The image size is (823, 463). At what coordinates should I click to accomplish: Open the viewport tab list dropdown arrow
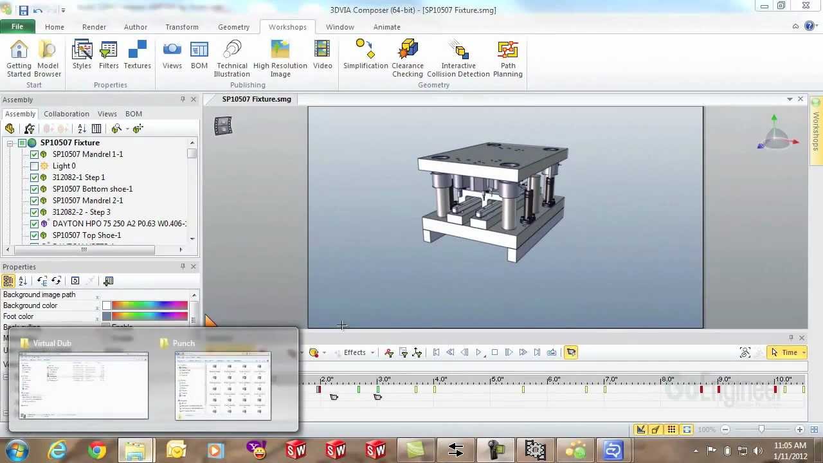tap(790, 99)
